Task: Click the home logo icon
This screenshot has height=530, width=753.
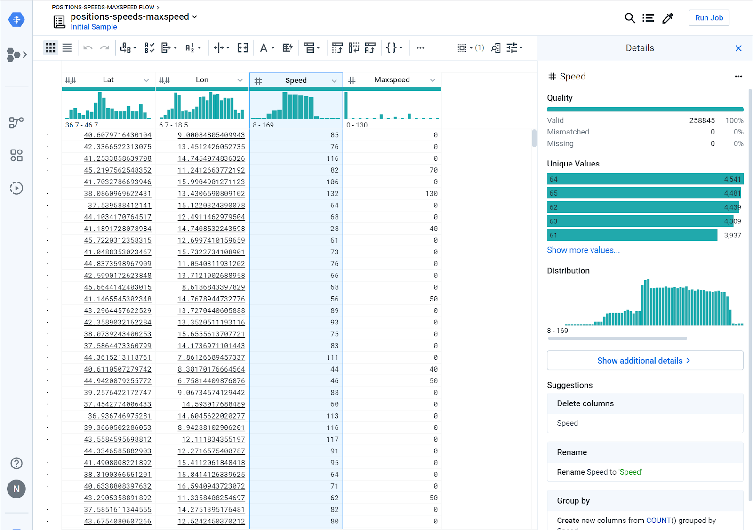Action: 16,19
